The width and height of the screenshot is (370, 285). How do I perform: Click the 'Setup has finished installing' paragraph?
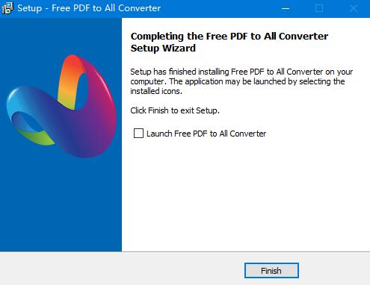[241, 81]
